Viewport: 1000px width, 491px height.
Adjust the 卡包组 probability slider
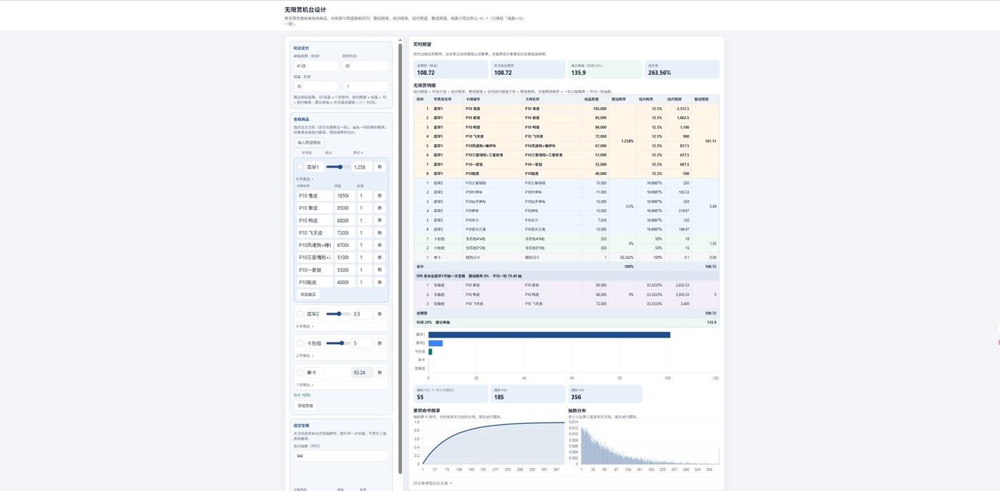click(x=337, y=343)
